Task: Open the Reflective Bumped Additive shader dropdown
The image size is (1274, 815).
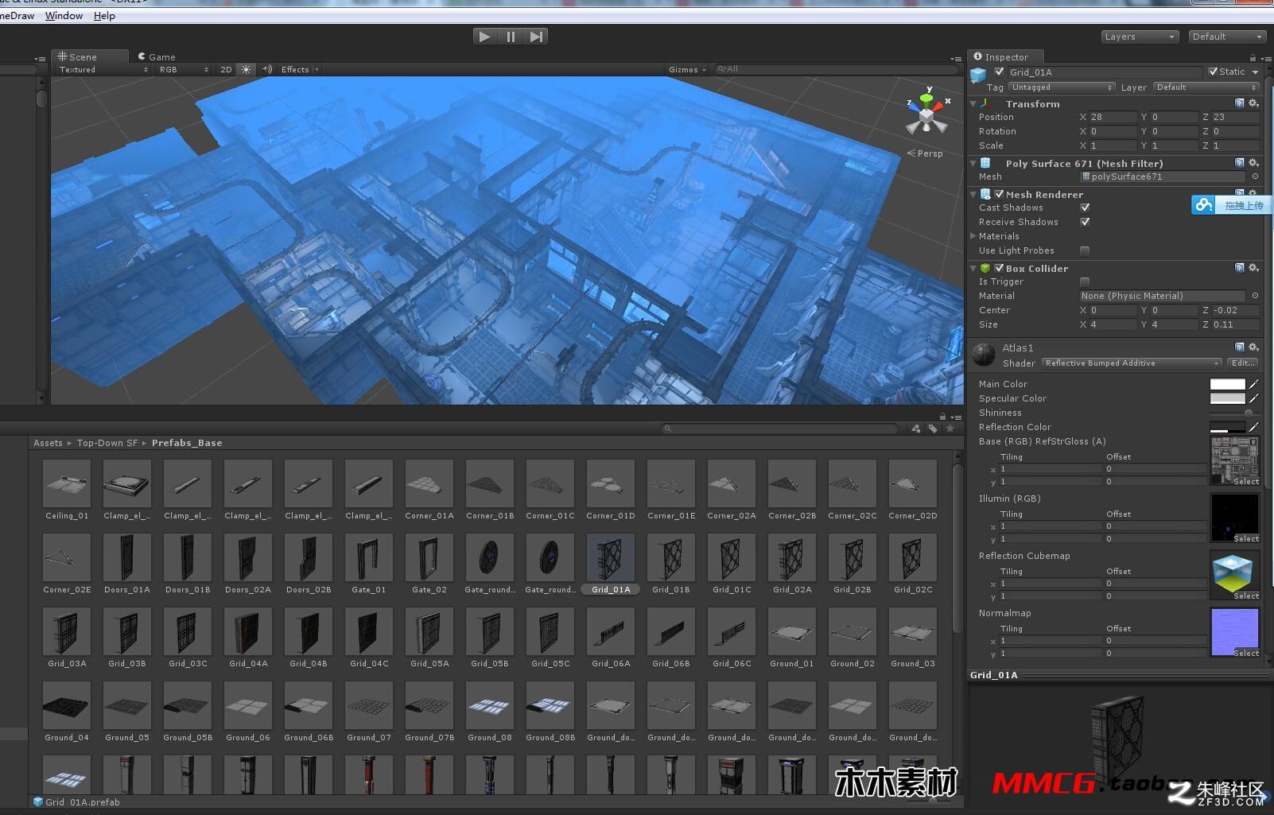Action: click(1131, 363)
